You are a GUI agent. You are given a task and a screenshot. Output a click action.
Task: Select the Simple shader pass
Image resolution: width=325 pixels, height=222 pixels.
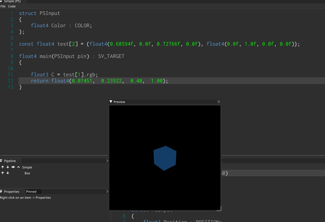(x=27, y=167)
